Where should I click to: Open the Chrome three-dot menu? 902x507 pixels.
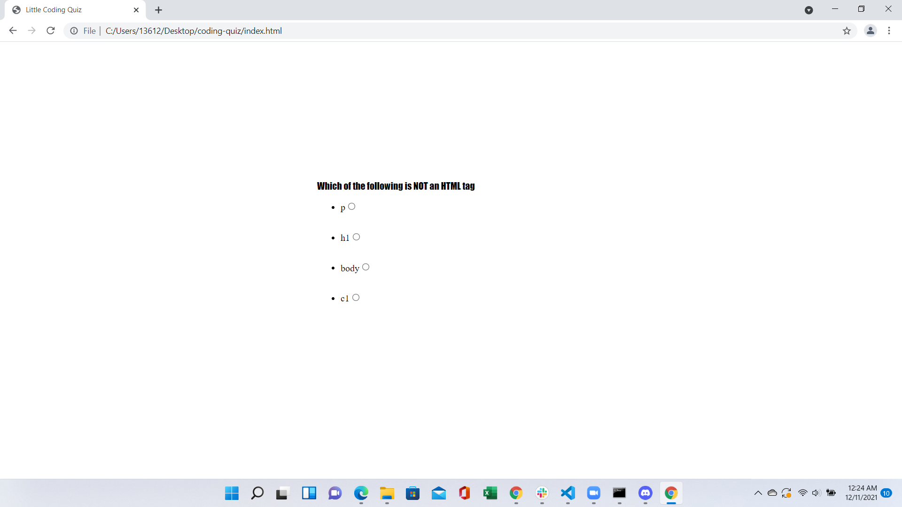pos(889,31)
